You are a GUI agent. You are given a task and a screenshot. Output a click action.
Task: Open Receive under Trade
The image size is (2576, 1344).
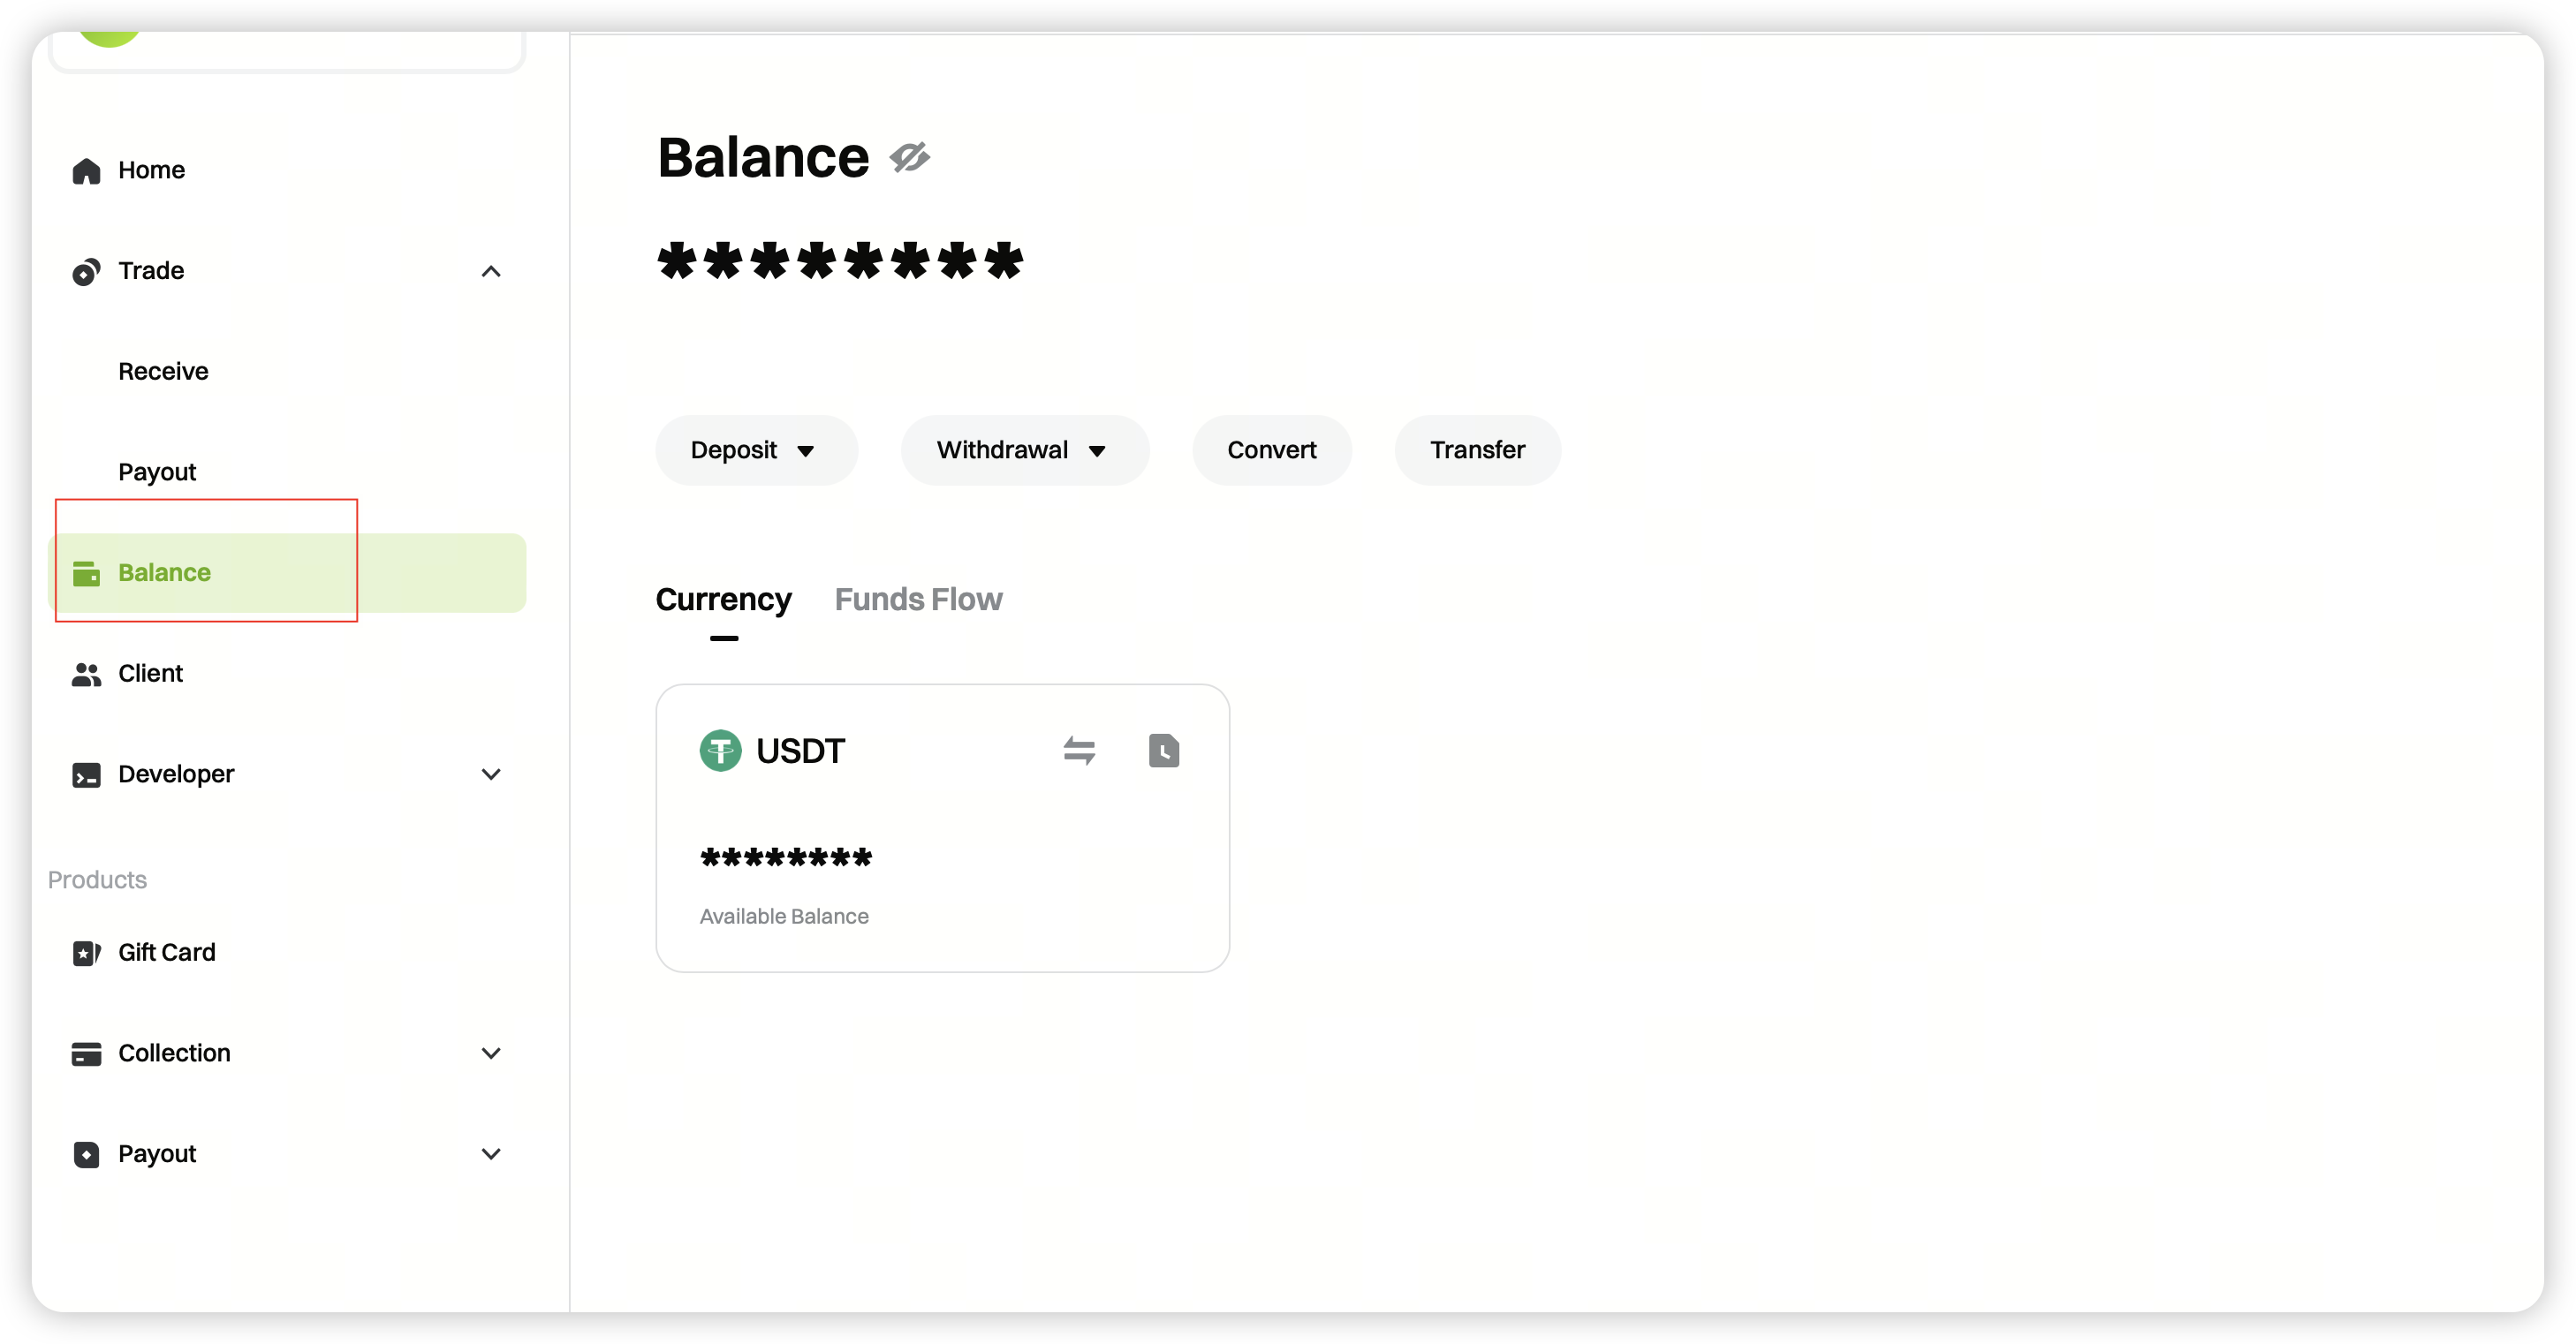click(x=163, y=372)
